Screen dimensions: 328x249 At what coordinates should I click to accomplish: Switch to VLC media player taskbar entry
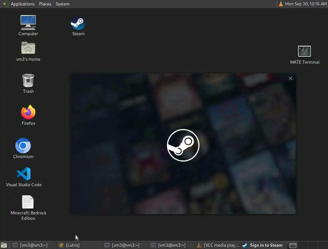point(218,245)
